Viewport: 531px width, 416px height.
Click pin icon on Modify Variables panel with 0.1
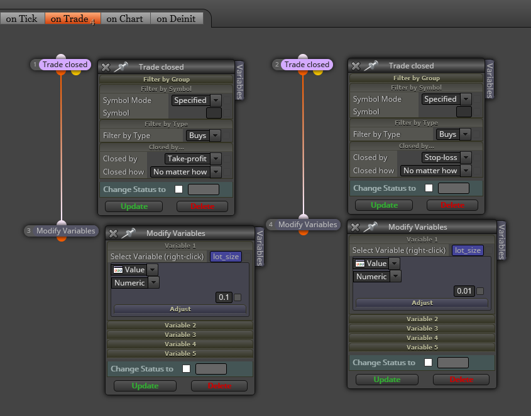pyautogui.click(x=128, y=233)
